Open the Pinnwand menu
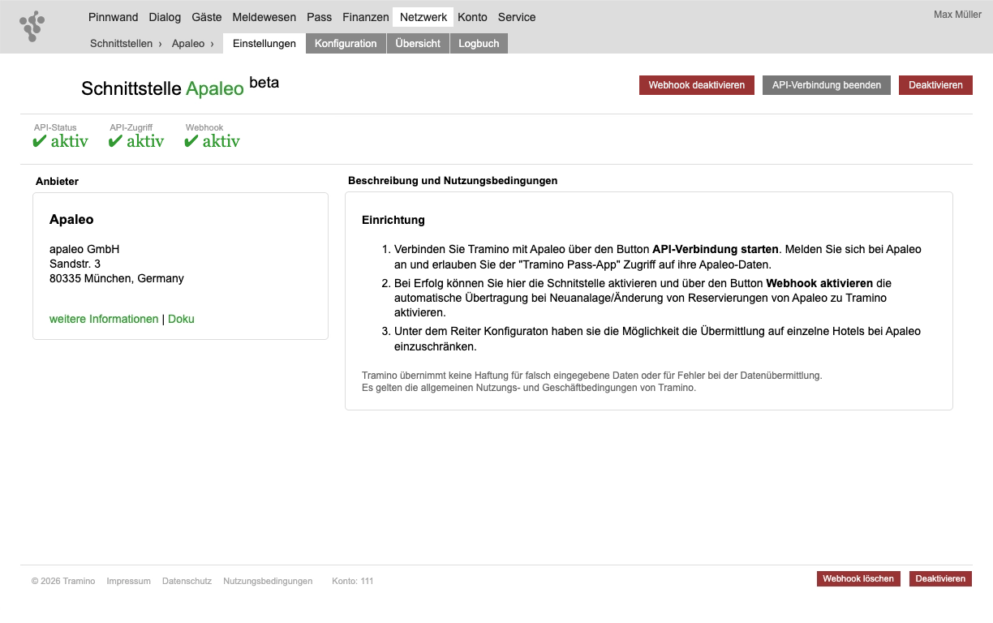Viewport: 993px width, 623px height. coord(114,17)
